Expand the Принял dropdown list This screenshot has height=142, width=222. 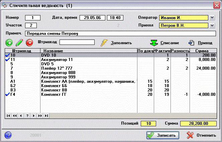212,25
